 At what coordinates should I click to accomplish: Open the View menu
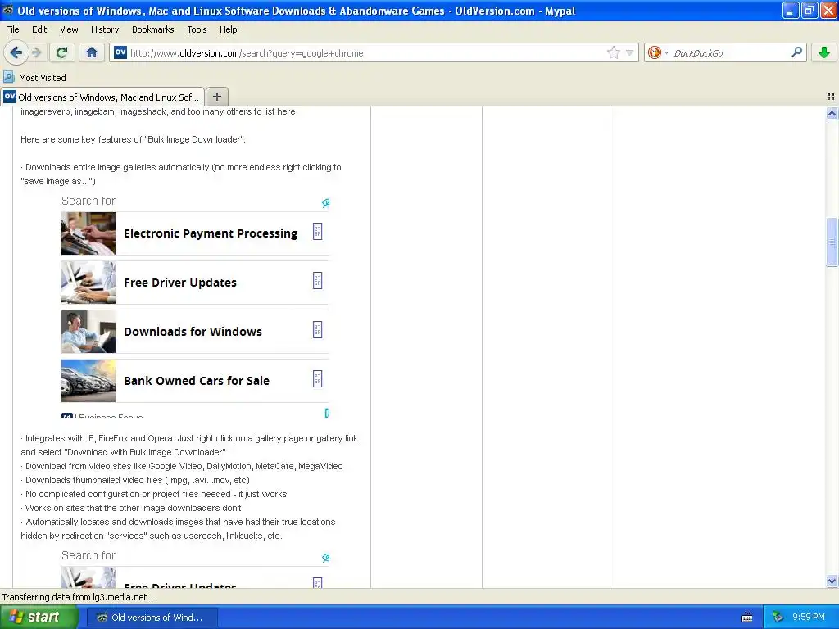(x=69, y=29)
